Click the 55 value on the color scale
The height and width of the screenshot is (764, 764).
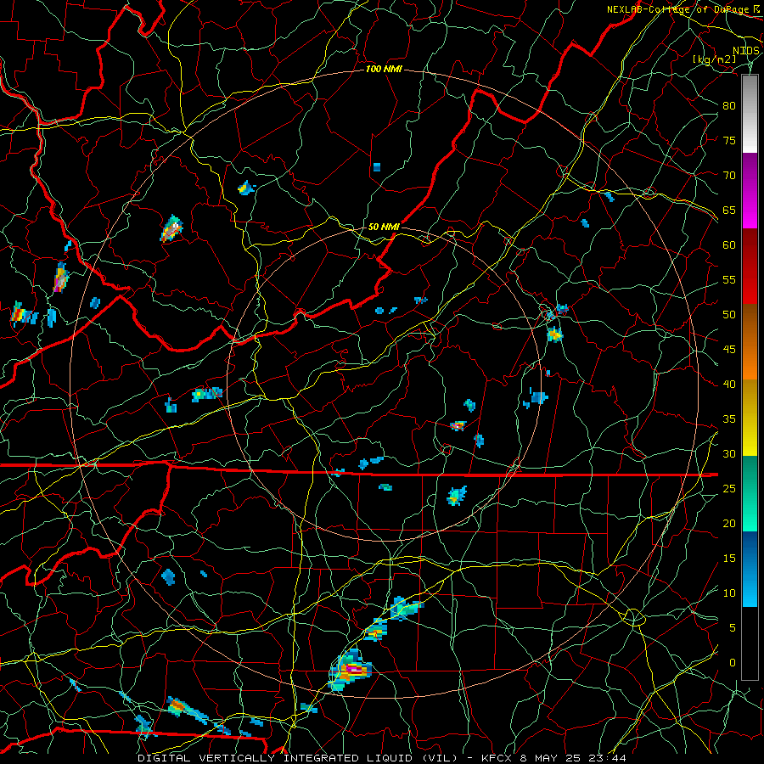pyautogui.click(x=729, y=279)
